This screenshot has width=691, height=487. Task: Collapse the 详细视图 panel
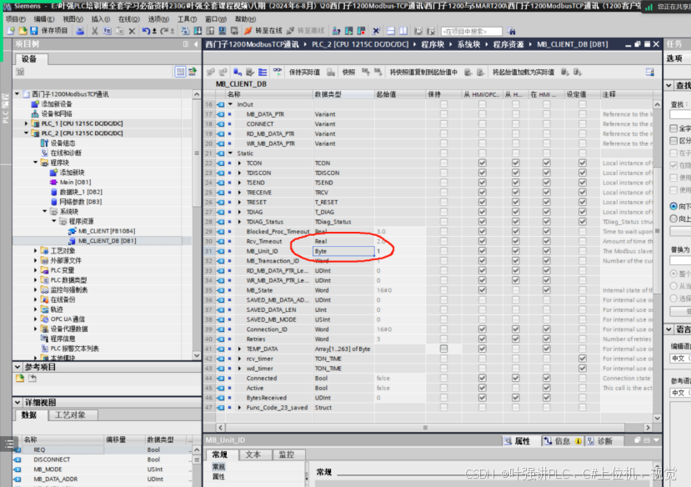18,403
